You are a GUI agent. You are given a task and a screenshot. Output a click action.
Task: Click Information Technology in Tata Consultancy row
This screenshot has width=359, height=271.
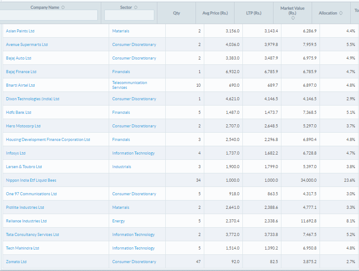(x=134, y=234)
